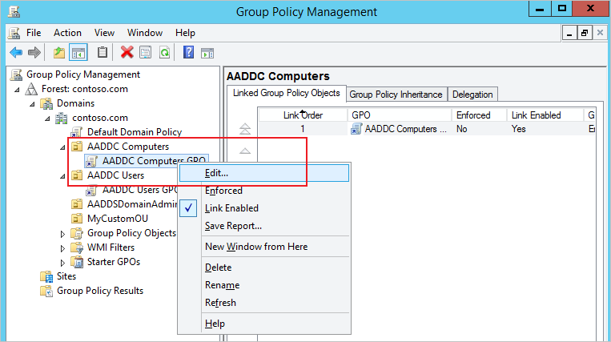Click the red X Delete toolbar icon
611x342 pixels.
click(127, 52)
